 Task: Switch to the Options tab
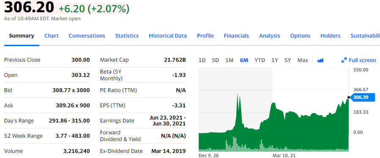coord(300,36)
